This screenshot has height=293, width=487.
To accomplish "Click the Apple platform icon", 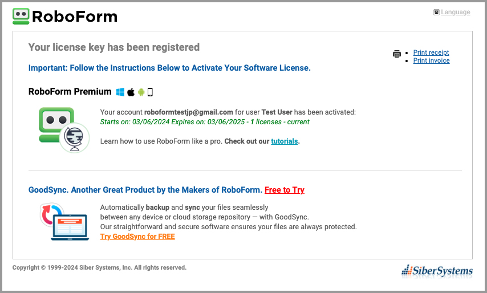I will [x=131, y=92].
